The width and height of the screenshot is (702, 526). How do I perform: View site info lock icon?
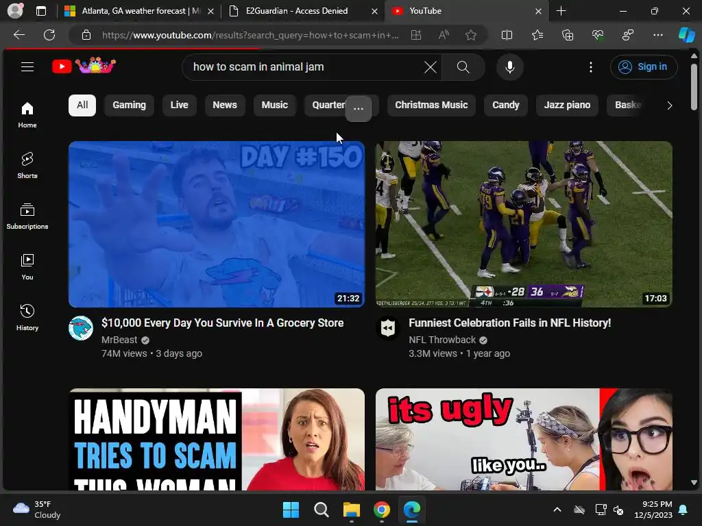[86, 35]
